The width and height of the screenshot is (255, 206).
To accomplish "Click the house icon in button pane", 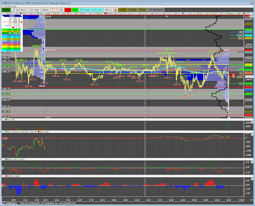I will (116, 10).
